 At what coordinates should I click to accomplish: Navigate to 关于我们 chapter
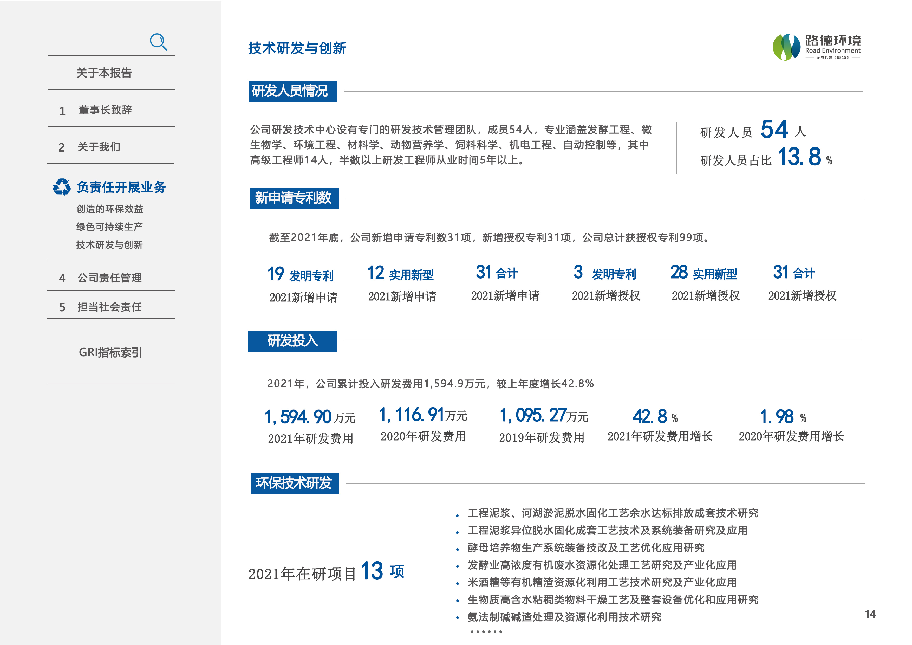[x=99, y=147]
